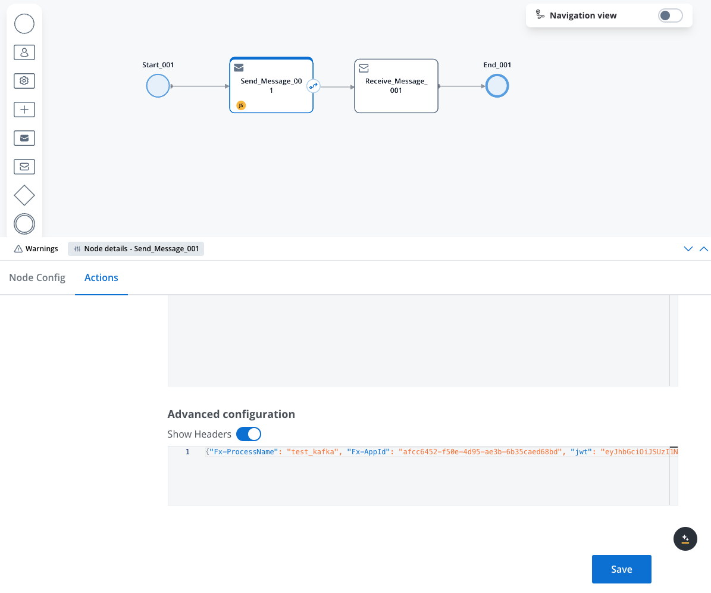Choose the service task gear icon

(24, 81)
